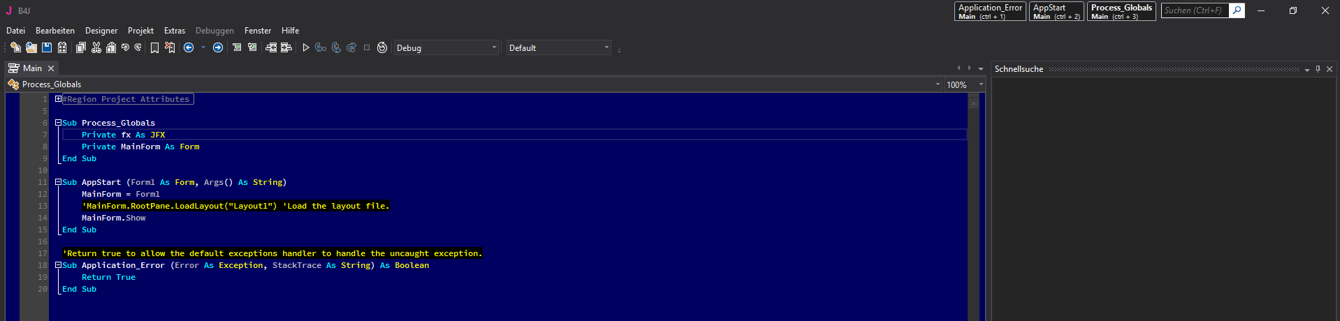Click line number 17 in the gutter
The width and height of the screenshot is (1340, 321).
coord(43,253)
